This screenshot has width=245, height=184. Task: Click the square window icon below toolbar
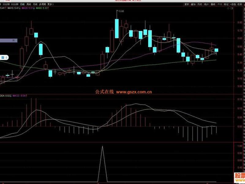[x=232, y=8]
